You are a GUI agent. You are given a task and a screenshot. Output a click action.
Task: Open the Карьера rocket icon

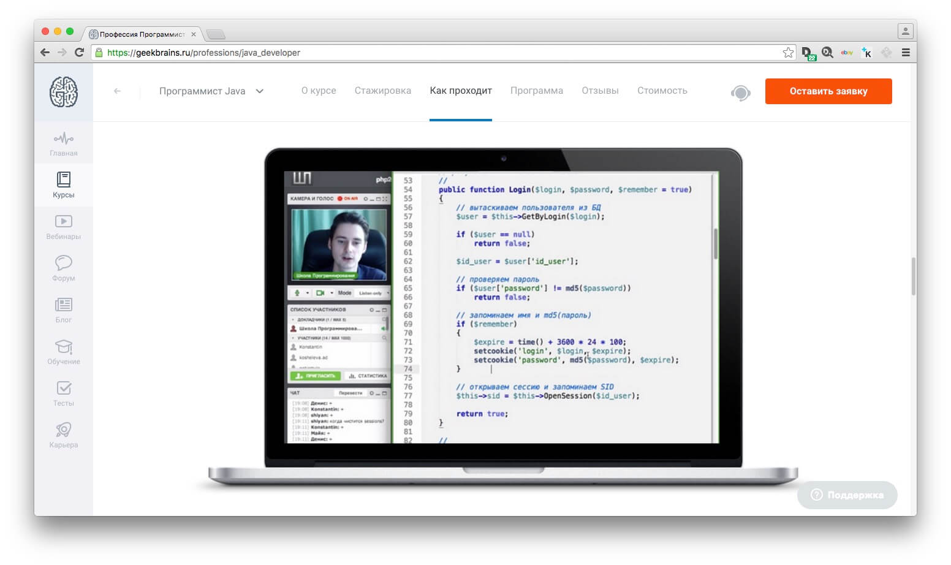point(64,430)
